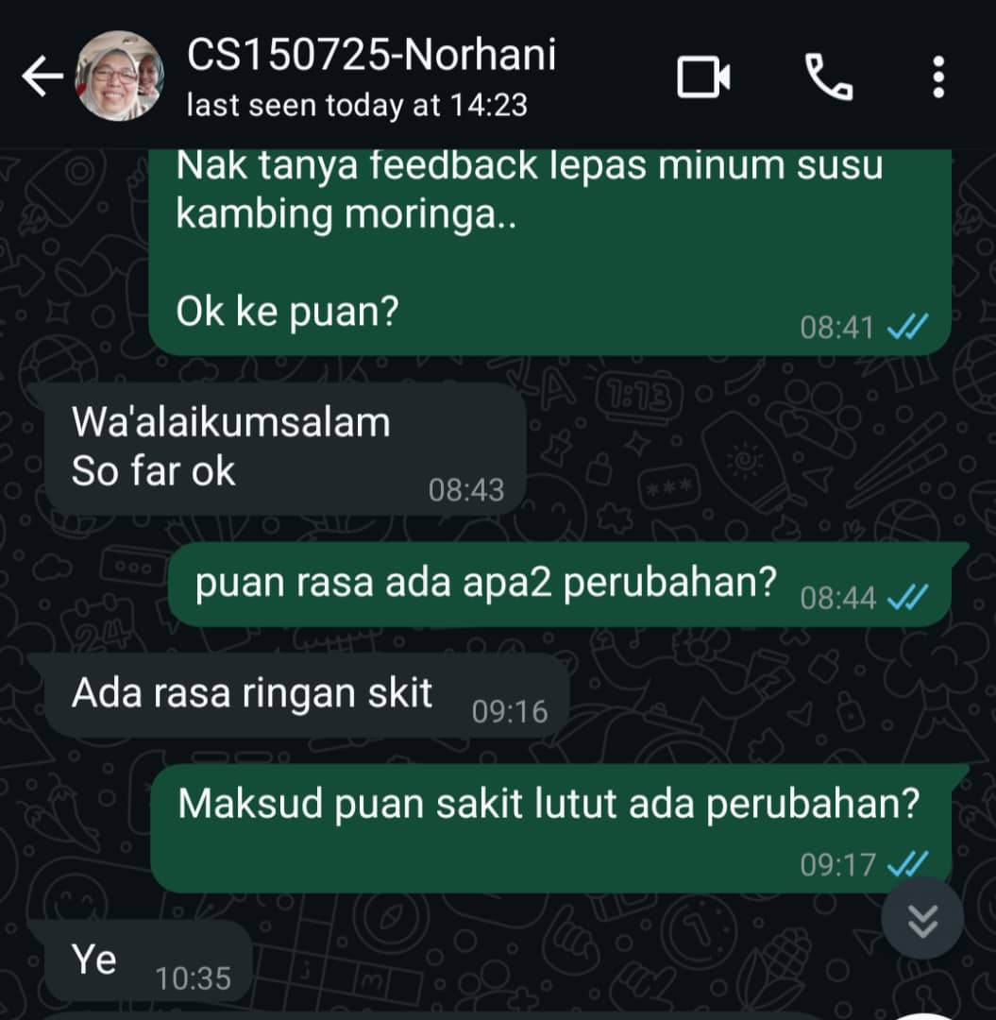Viewport: 996px width, 1020px height.
Task: Select the 'puan rasa ada apa2 perubahan?' message
Action: click(x=561, y=585)
